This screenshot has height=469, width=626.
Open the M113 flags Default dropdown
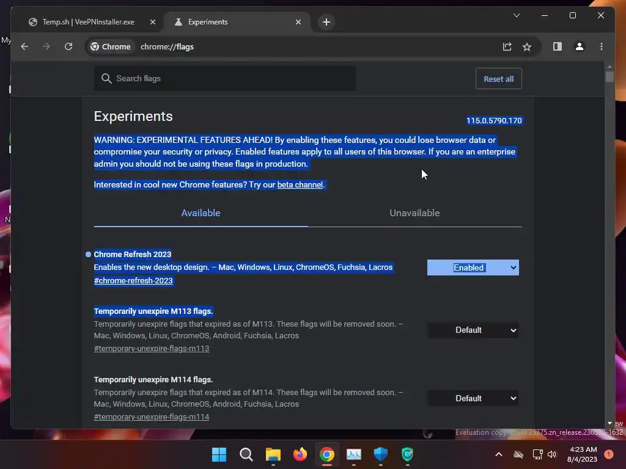473,330
